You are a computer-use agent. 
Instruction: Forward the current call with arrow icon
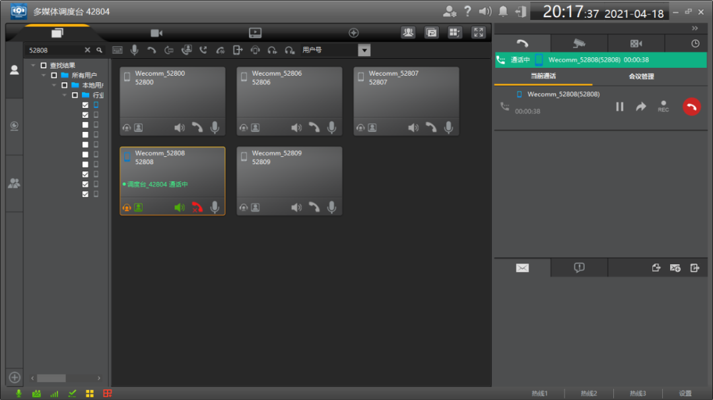tap(640, 107)
